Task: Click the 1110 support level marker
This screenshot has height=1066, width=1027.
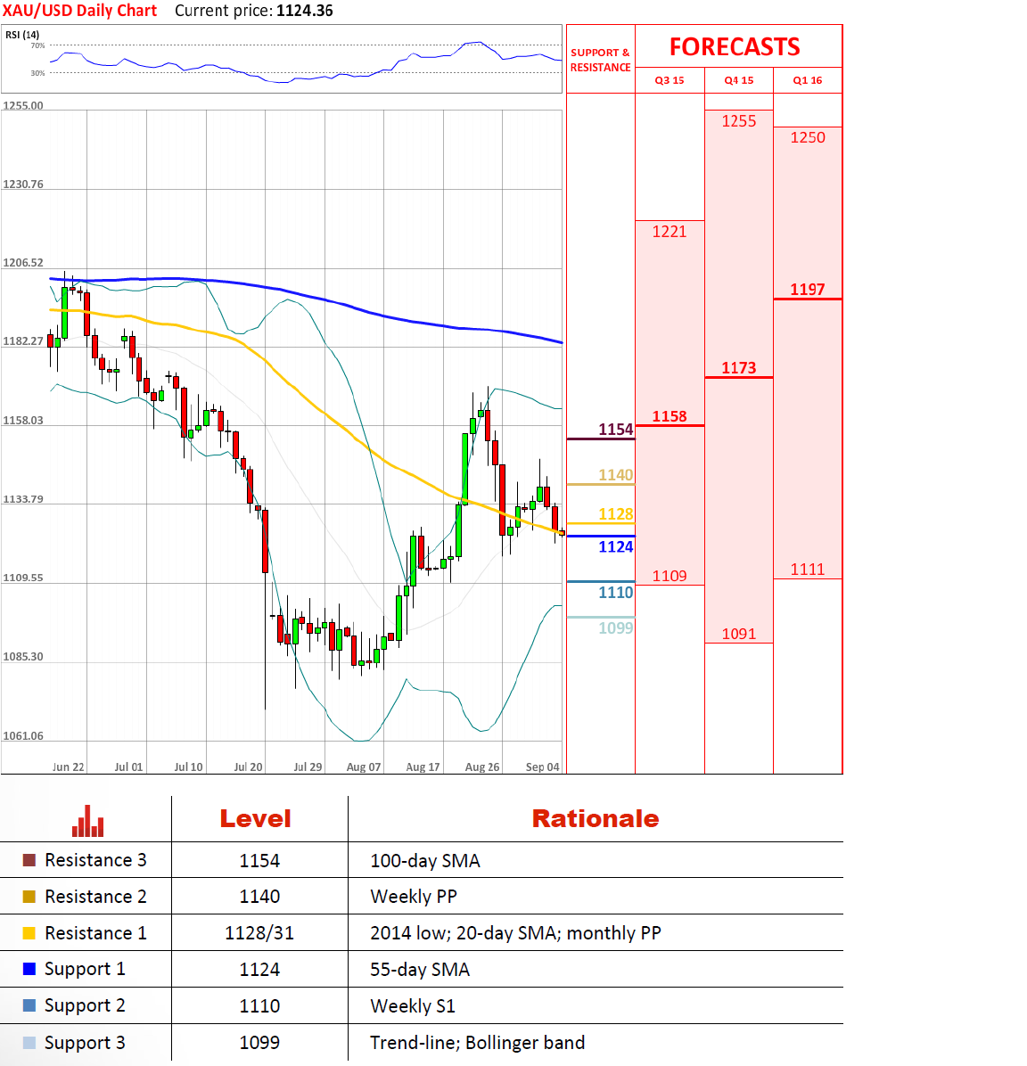Action: click(x=615, y=592)
